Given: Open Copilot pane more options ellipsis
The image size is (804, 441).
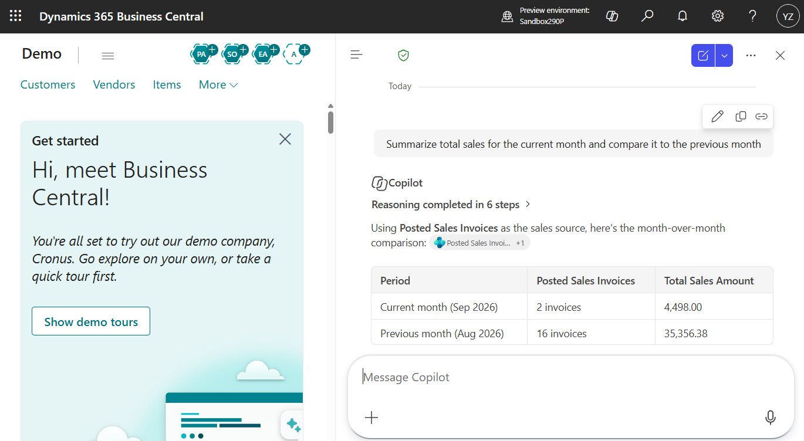Looking at the screenshot, I should point(751,56).
